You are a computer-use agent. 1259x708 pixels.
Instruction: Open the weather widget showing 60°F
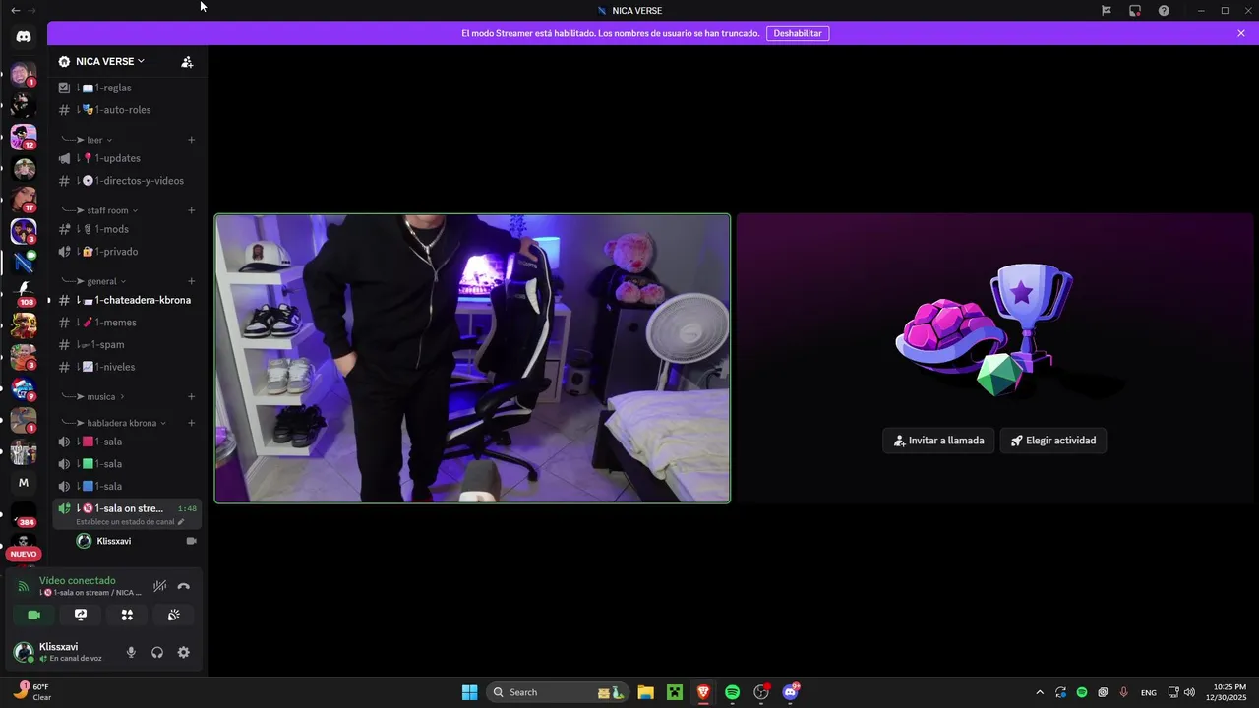30,691
